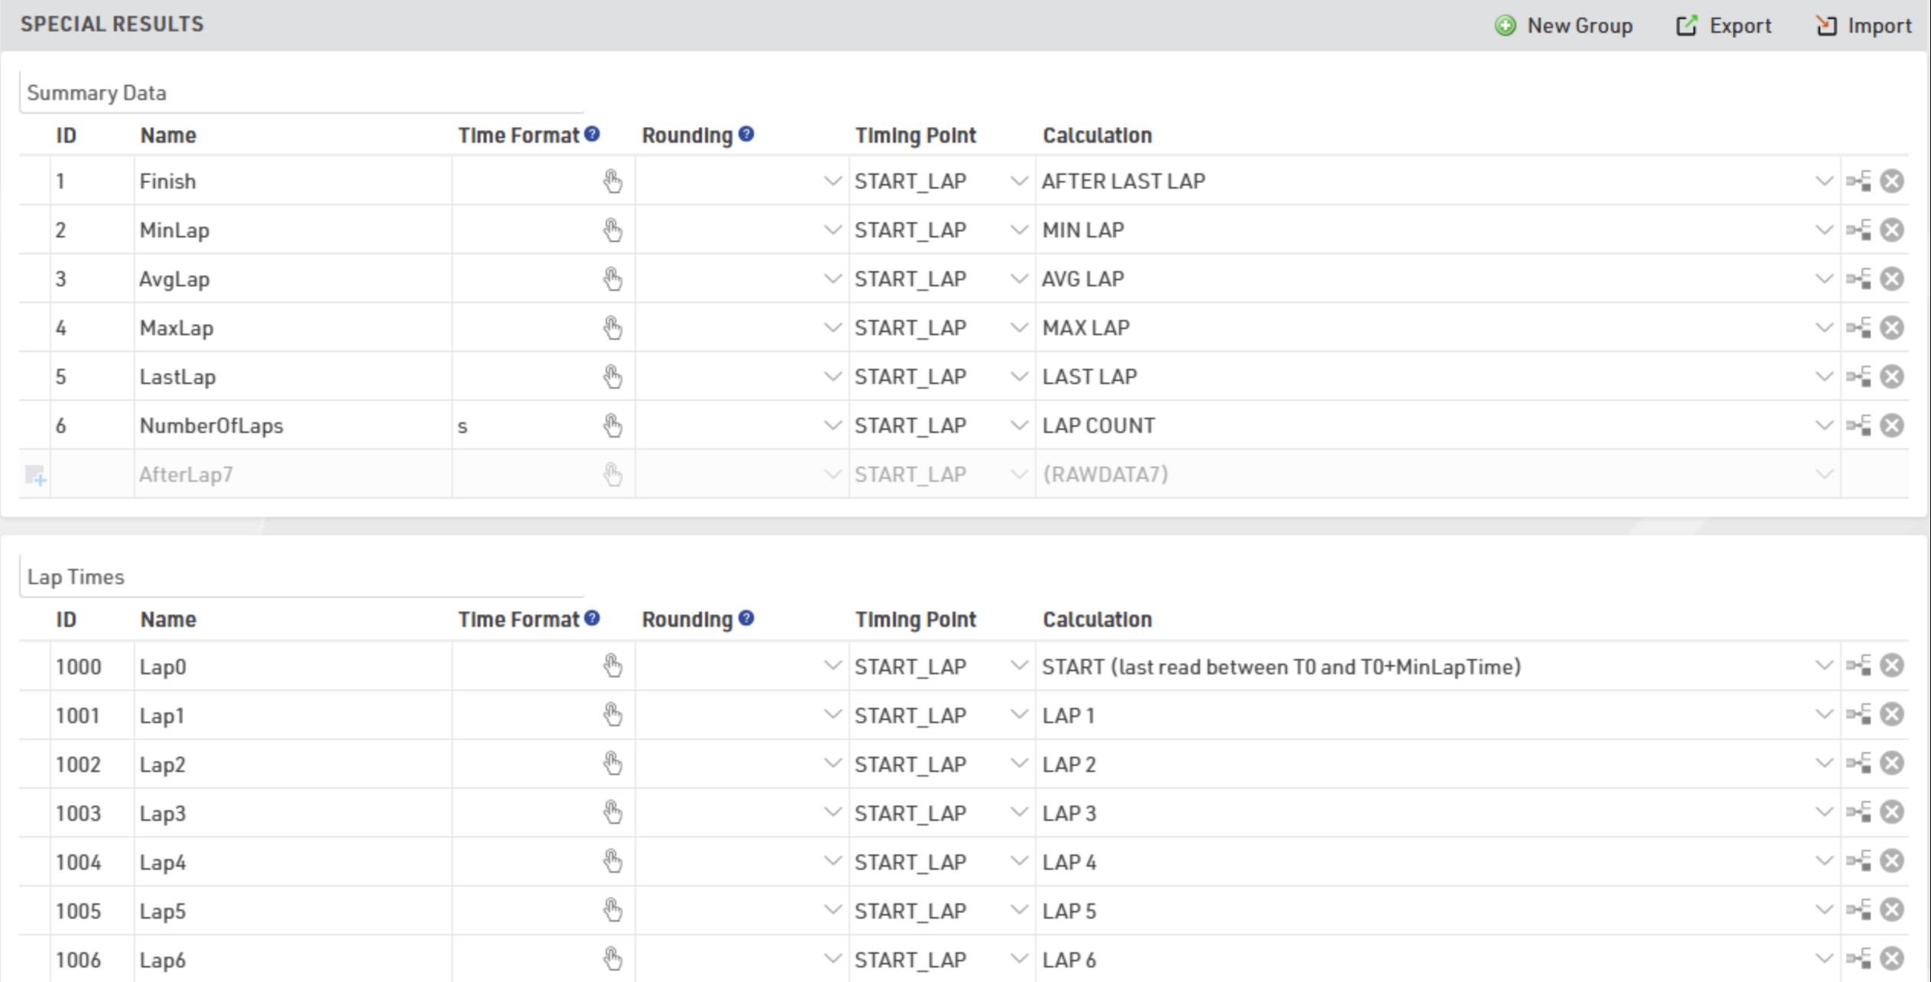The image size is (1931, 982).
Task: Open Time Format wizard for MinLap
Action: (613, 231)
